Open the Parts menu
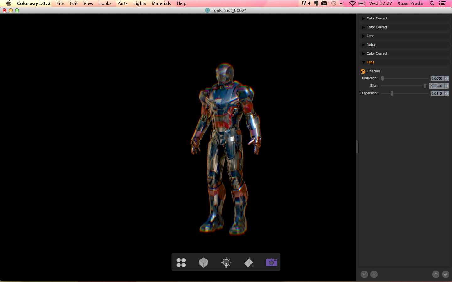Screen dimensions: 452x282 click(x=122, y=3)
